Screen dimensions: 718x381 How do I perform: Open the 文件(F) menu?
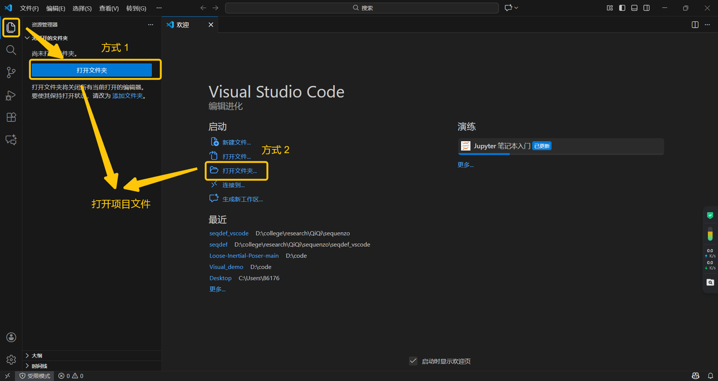(x=29, y=8)
